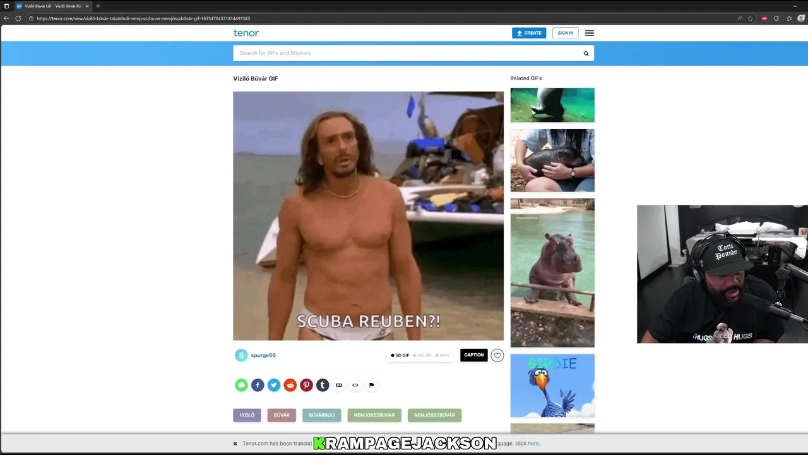808x455 pixels.
Task: Open spurge66 profile link
Action: point(263,355)
